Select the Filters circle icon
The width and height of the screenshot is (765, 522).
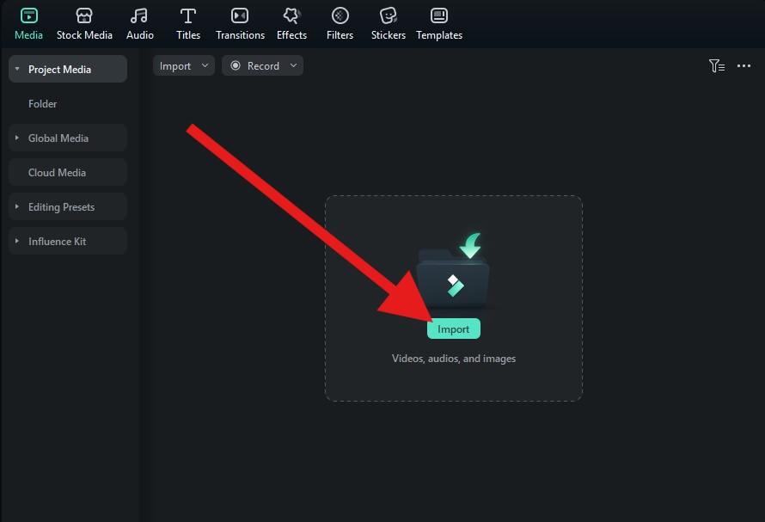click(340, 15)
